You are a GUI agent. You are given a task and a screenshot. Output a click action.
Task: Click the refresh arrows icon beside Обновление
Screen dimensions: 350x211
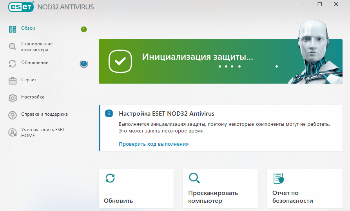[x=13, y=64]
